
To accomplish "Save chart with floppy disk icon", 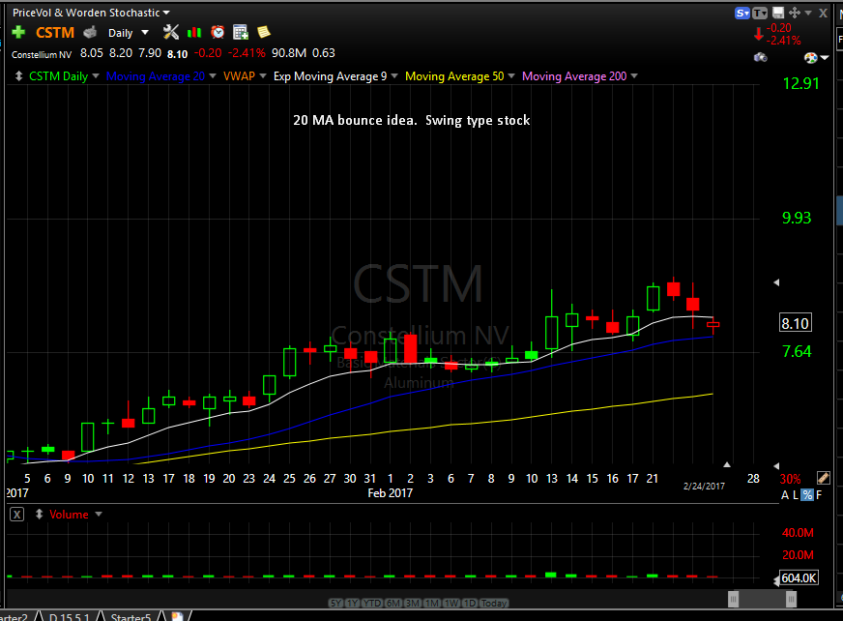I will [x=778, y=13].
